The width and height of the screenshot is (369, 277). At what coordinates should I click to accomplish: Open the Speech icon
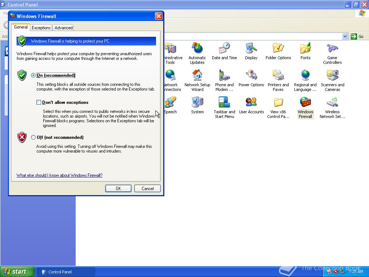point(171,102)
